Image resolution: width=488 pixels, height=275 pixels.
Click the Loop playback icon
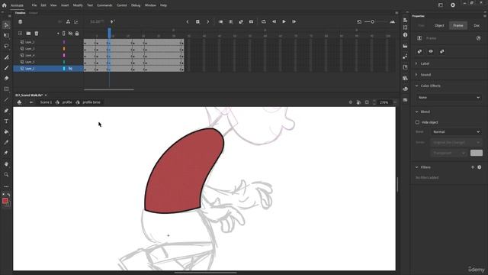point(264,21)
